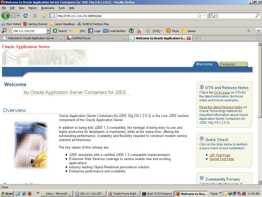The image size is (262, 197).
Task: Click the uTorrent toolbar icon
Action: (x=131, y=31)
